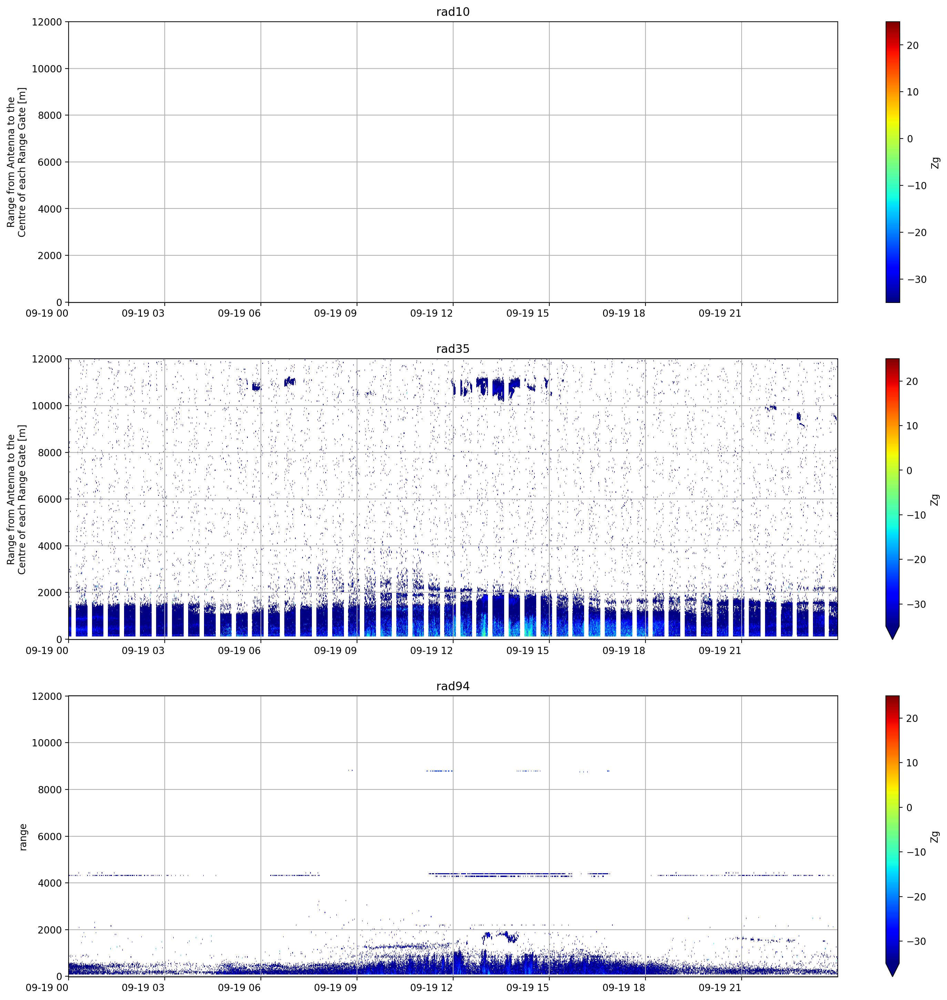The image size is (947, 1000).
Task: Select the rad35 colorbar gradient
Action: pyautogui.click(x=893, y=492)
